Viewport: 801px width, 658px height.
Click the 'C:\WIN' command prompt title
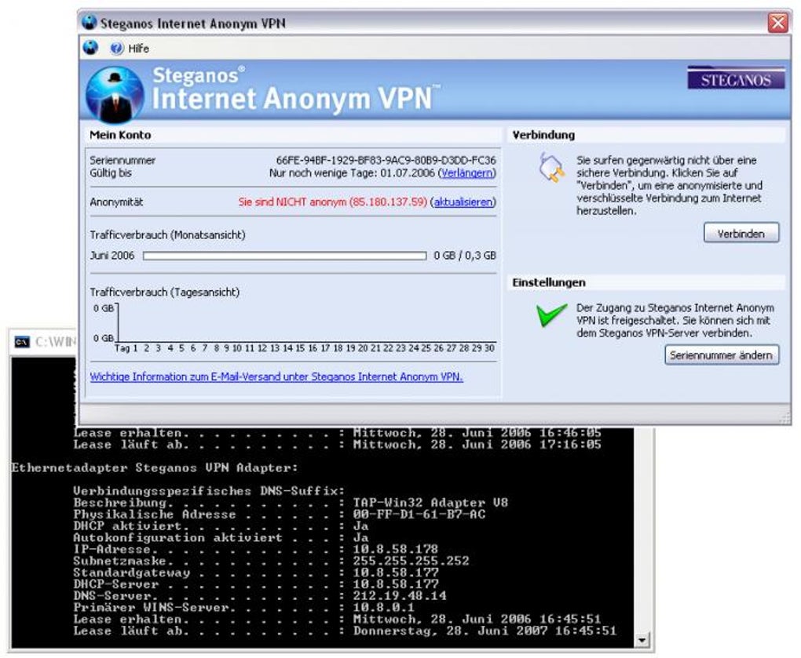click(x=55, y=342)
